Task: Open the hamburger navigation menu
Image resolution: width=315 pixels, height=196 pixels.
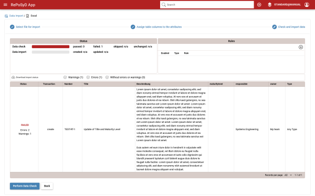Action: [5, 5]
